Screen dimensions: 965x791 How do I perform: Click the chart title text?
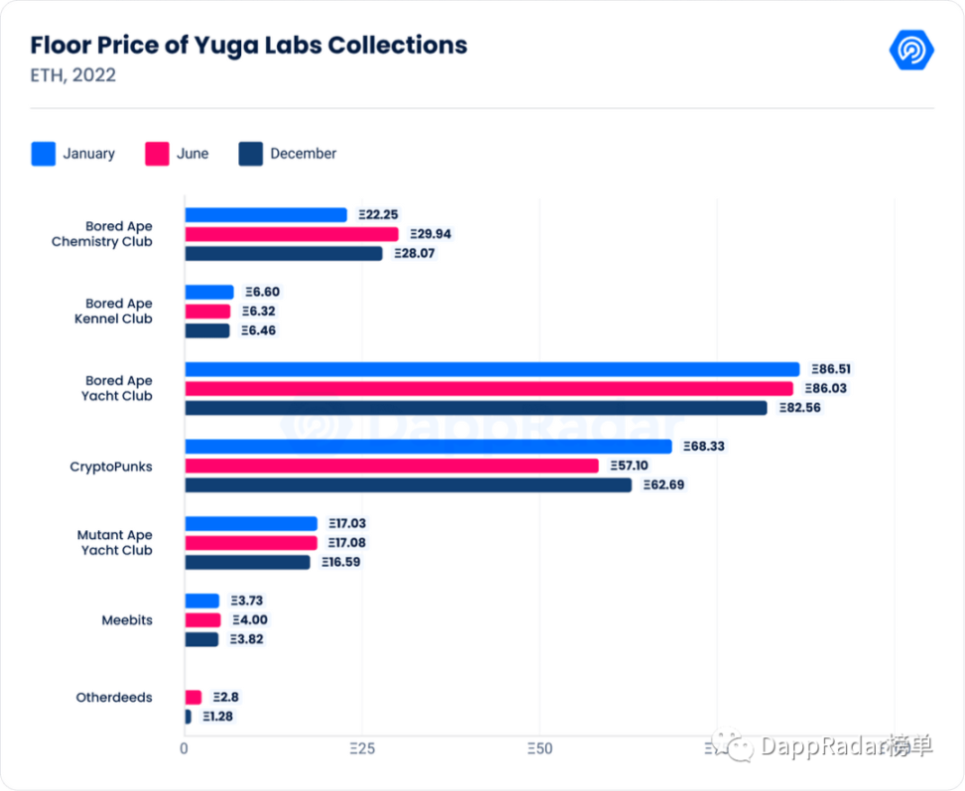(x=248, y=46)
